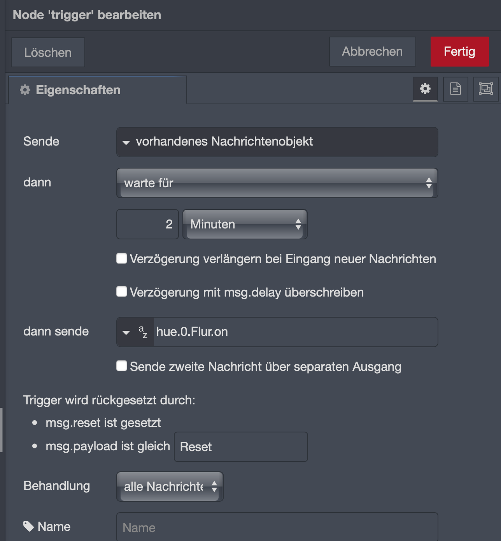Click the Löschen button

(x=48, y=52)
